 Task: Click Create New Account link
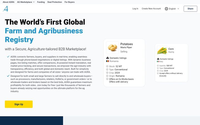[x=151, y=9]
